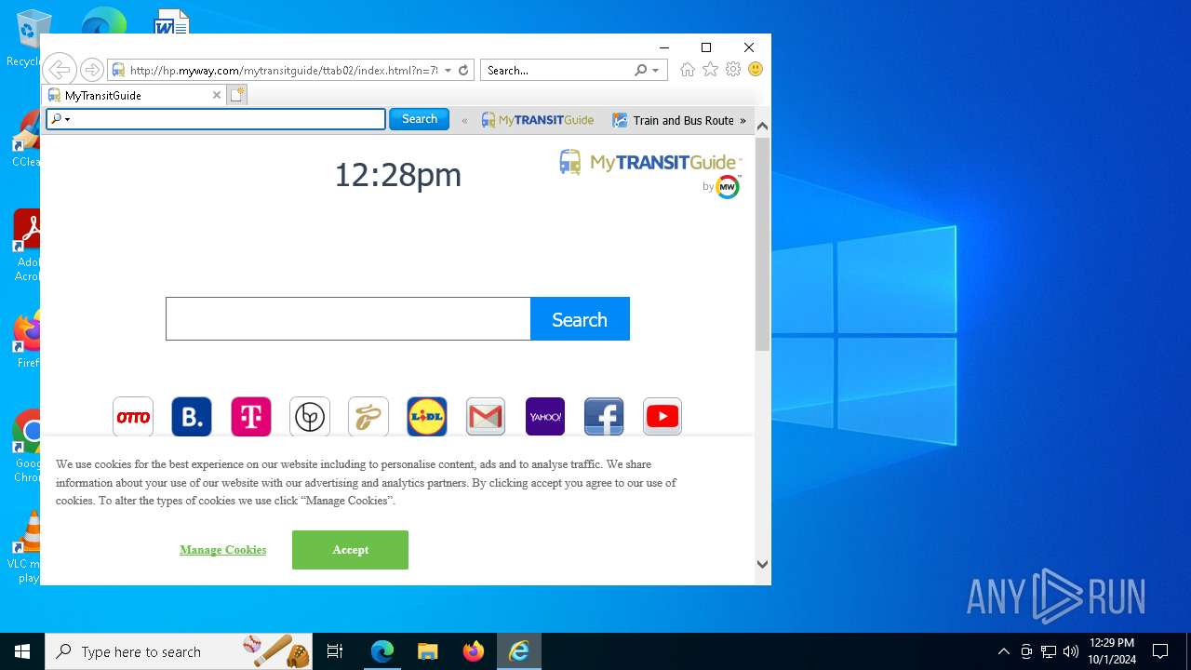Viewport: 1191px width, 670px height.
Task: Collapse the toolbar with left chevron
Action: point(464,121)
